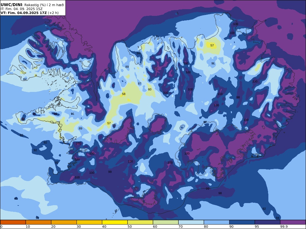
Task: Select the legend tick label '10'
Action: tap(28, 227)
